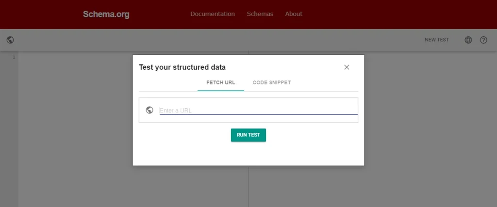Open the help question mark icon
The width and height of the screenshot is (497, 207).
point(483,40)
